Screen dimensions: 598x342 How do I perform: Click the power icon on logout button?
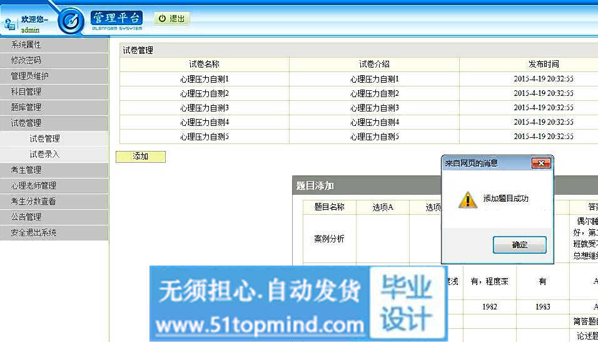pos(162,19)
